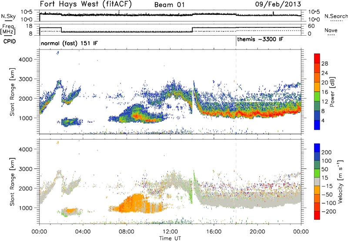Select 'normal (fast) 151 IF' CPID text
This screenshot has width=348, height=241.
[69, 44]
